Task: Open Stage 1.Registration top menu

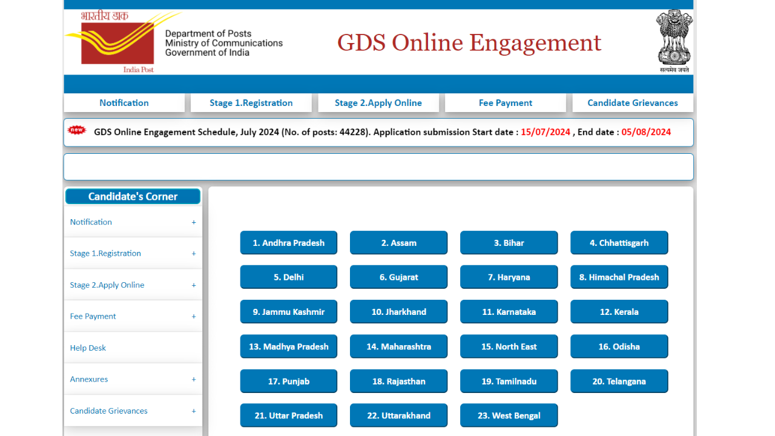Action: (251, 103)
